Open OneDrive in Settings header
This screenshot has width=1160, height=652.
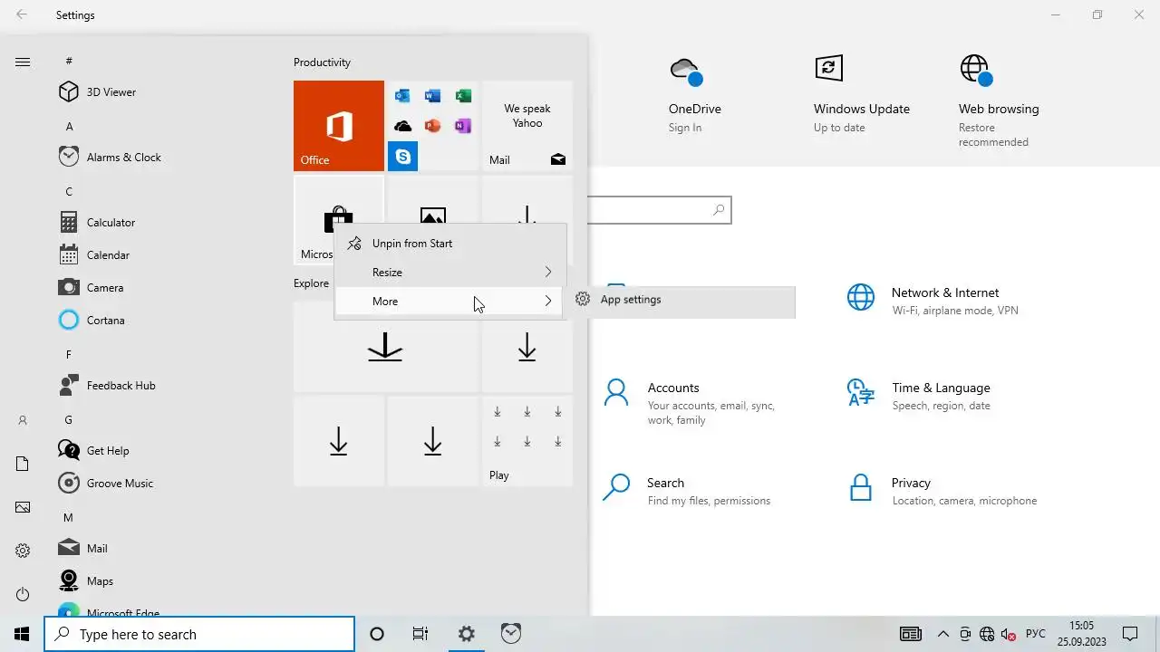coord(695,95)
